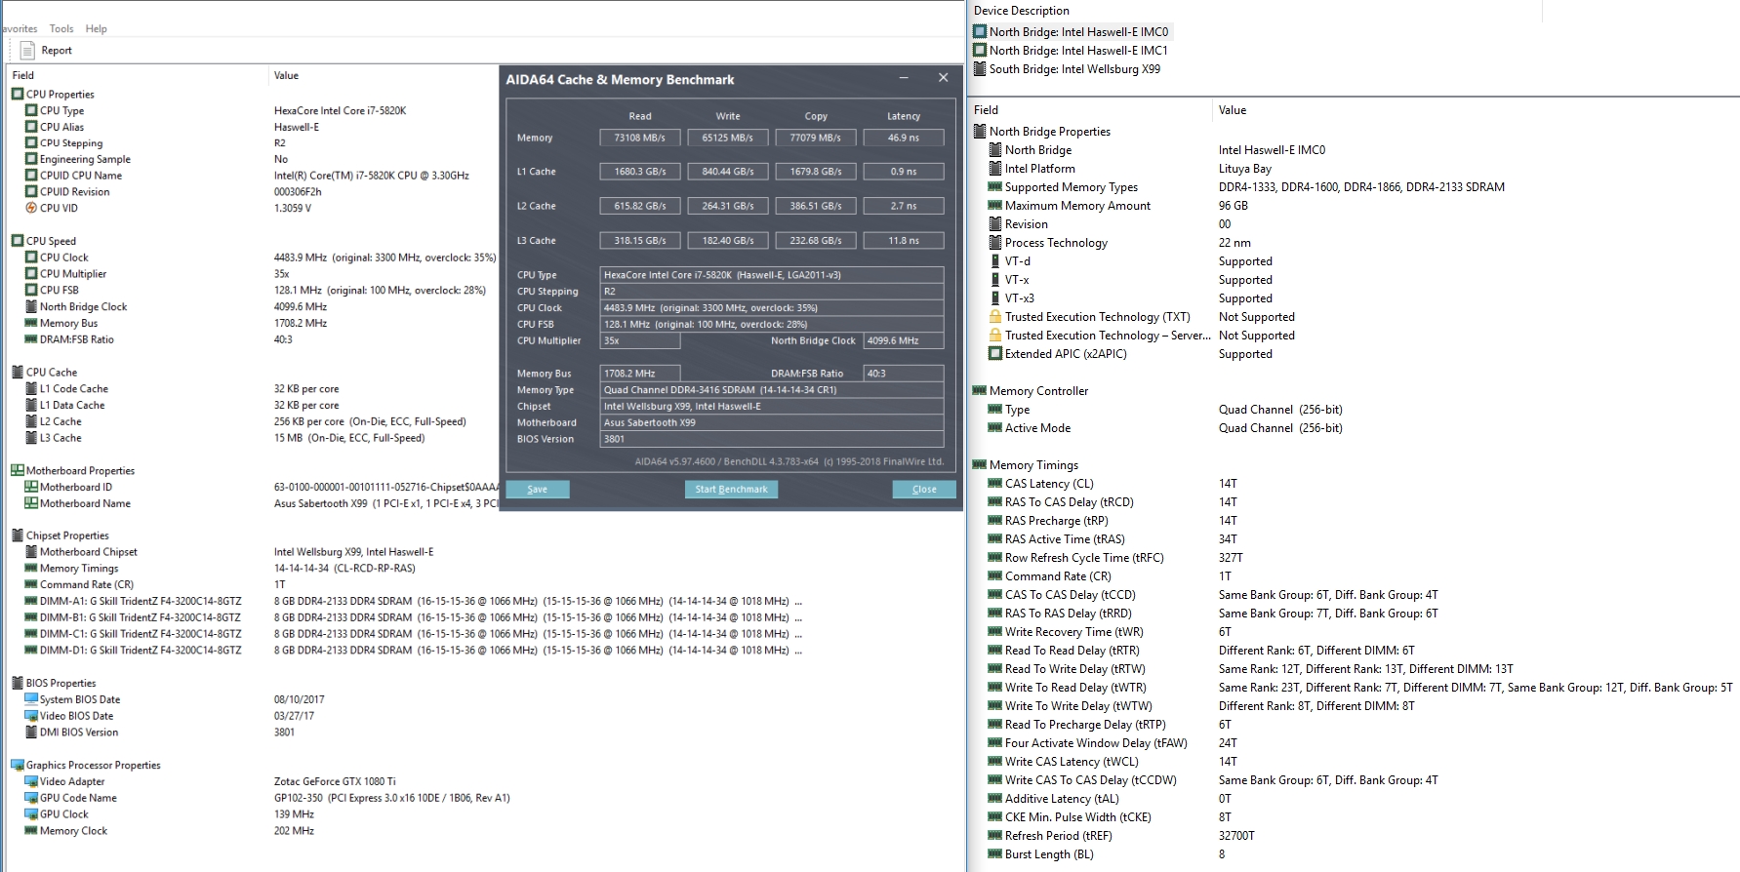Click the Report toolbar button

tap(47, 51)
